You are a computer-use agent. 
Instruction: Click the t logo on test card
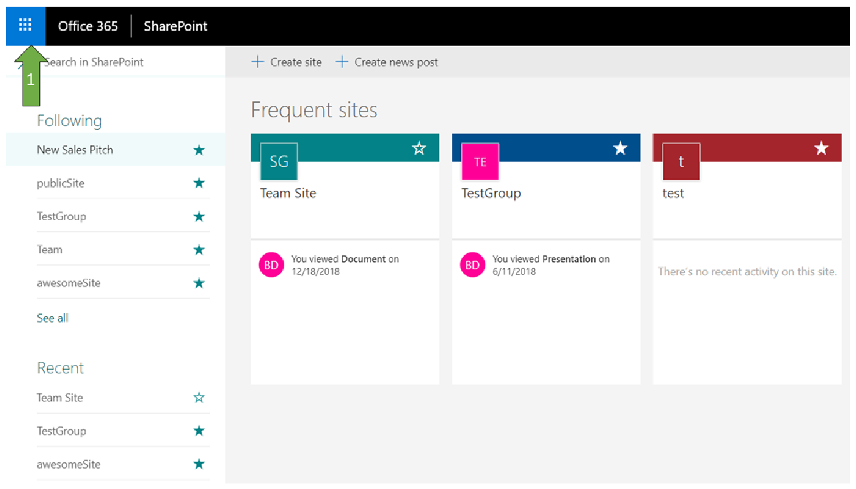[681, 161]
